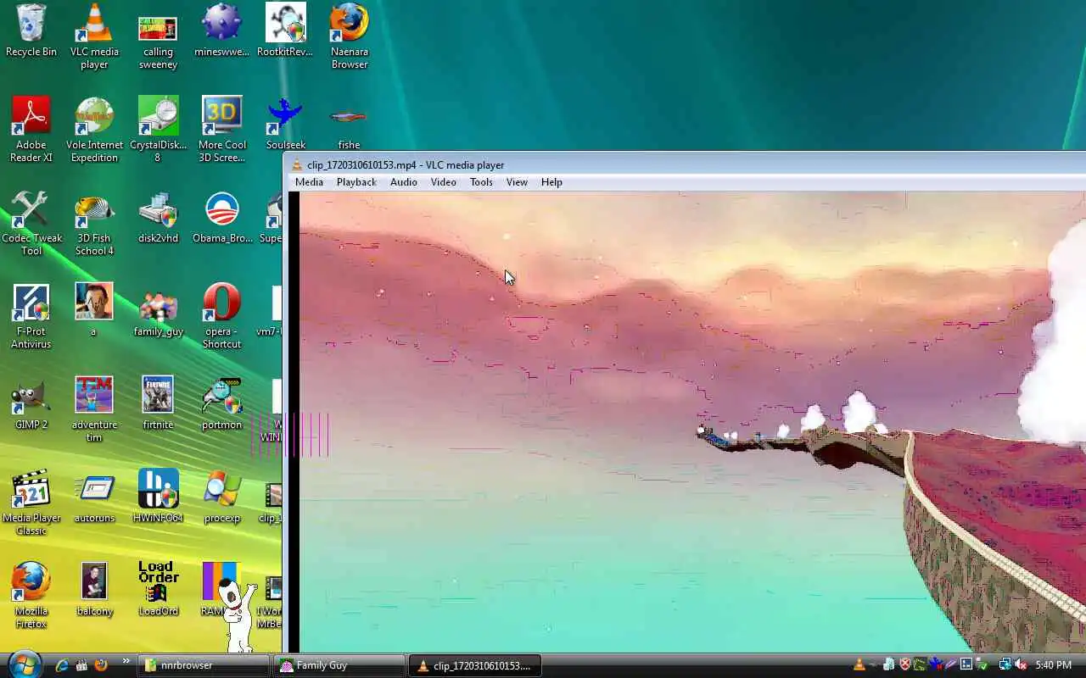Launch Firefox from Quick Launch bar

coord(101,665)
